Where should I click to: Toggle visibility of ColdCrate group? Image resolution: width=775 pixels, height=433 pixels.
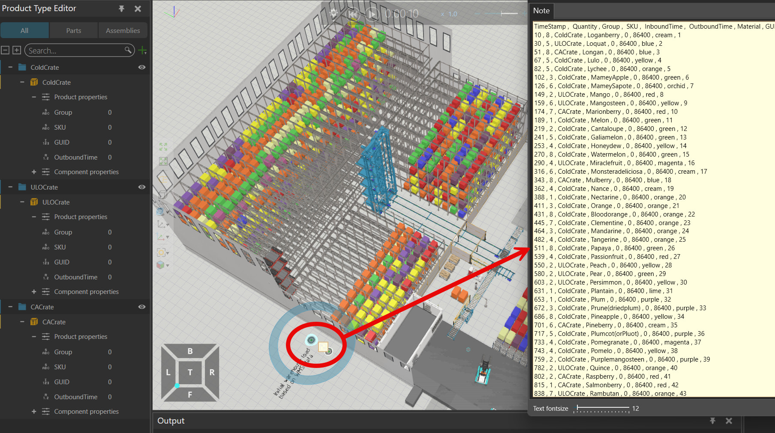(x=142, y=68)
